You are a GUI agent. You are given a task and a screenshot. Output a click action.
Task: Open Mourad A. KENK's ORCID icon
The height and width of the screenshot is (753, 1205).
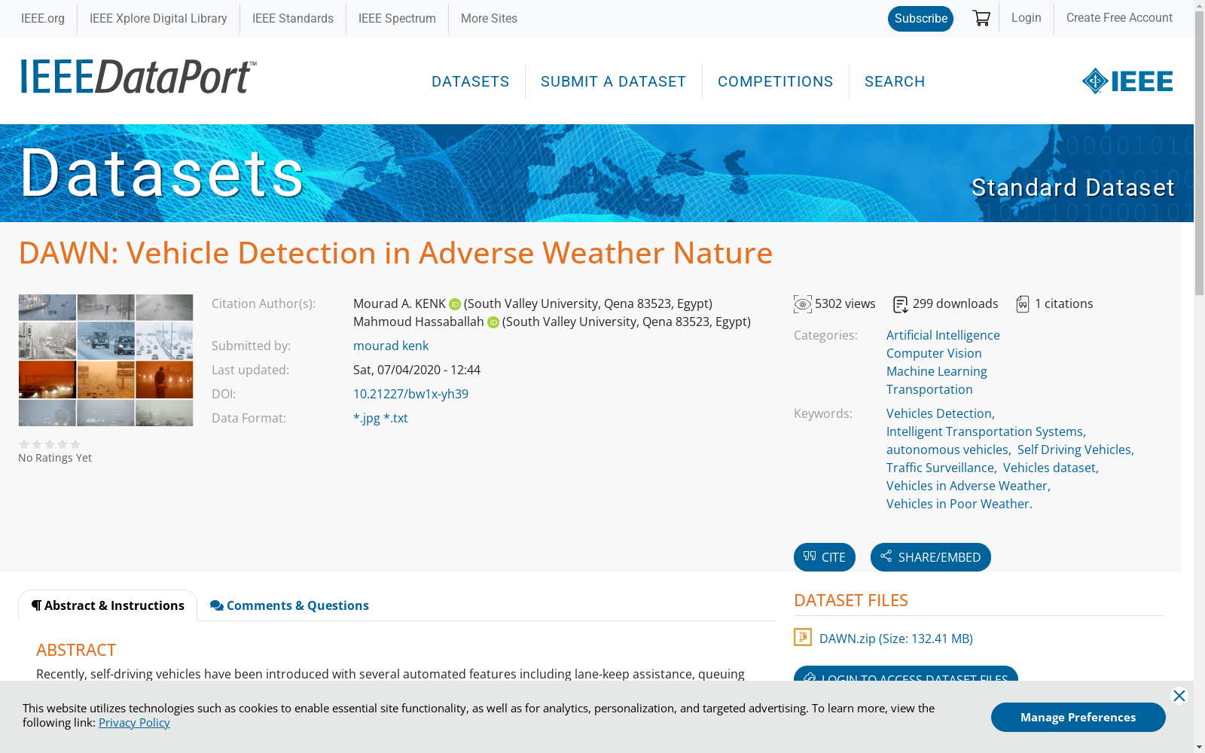(455, 304)
